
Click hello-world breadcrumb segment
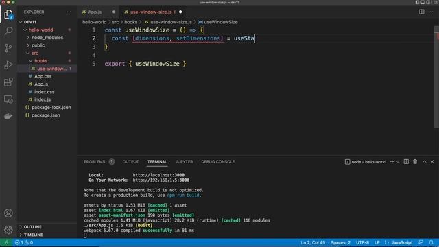(95, 22)
